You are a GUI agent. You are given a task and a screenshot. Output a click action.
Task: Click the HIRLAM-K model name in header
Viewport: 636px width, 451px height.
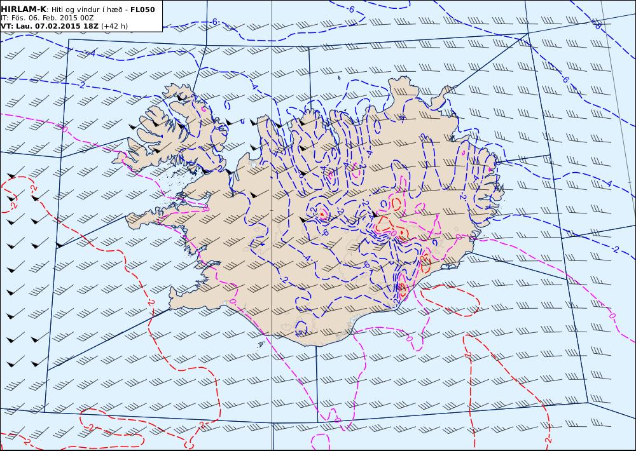click(x=24, y=10)
